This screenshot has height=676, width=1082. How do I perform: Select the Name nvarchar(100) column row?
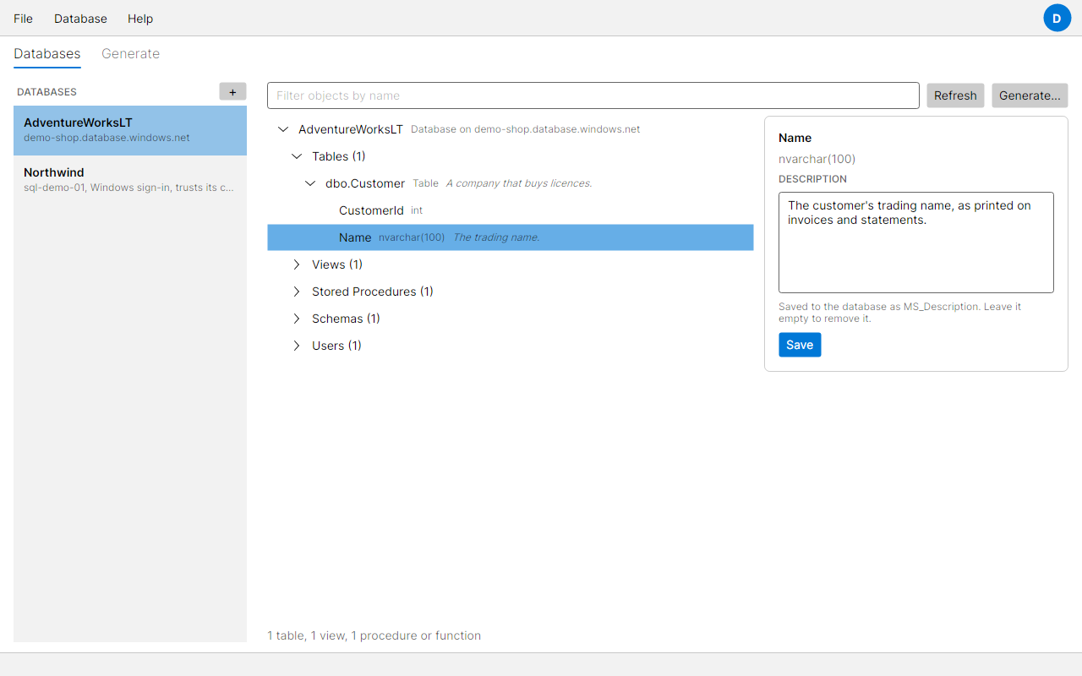point(511,237)
